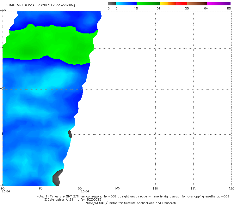The width and height of the screenshot is (234, 205).
Task: Click the color bar label "34"
Action: click(158, 9)
